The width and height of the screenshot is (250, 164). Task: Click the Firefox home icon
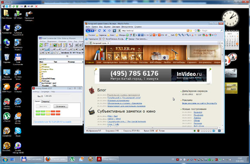click(x=109, y=31)
